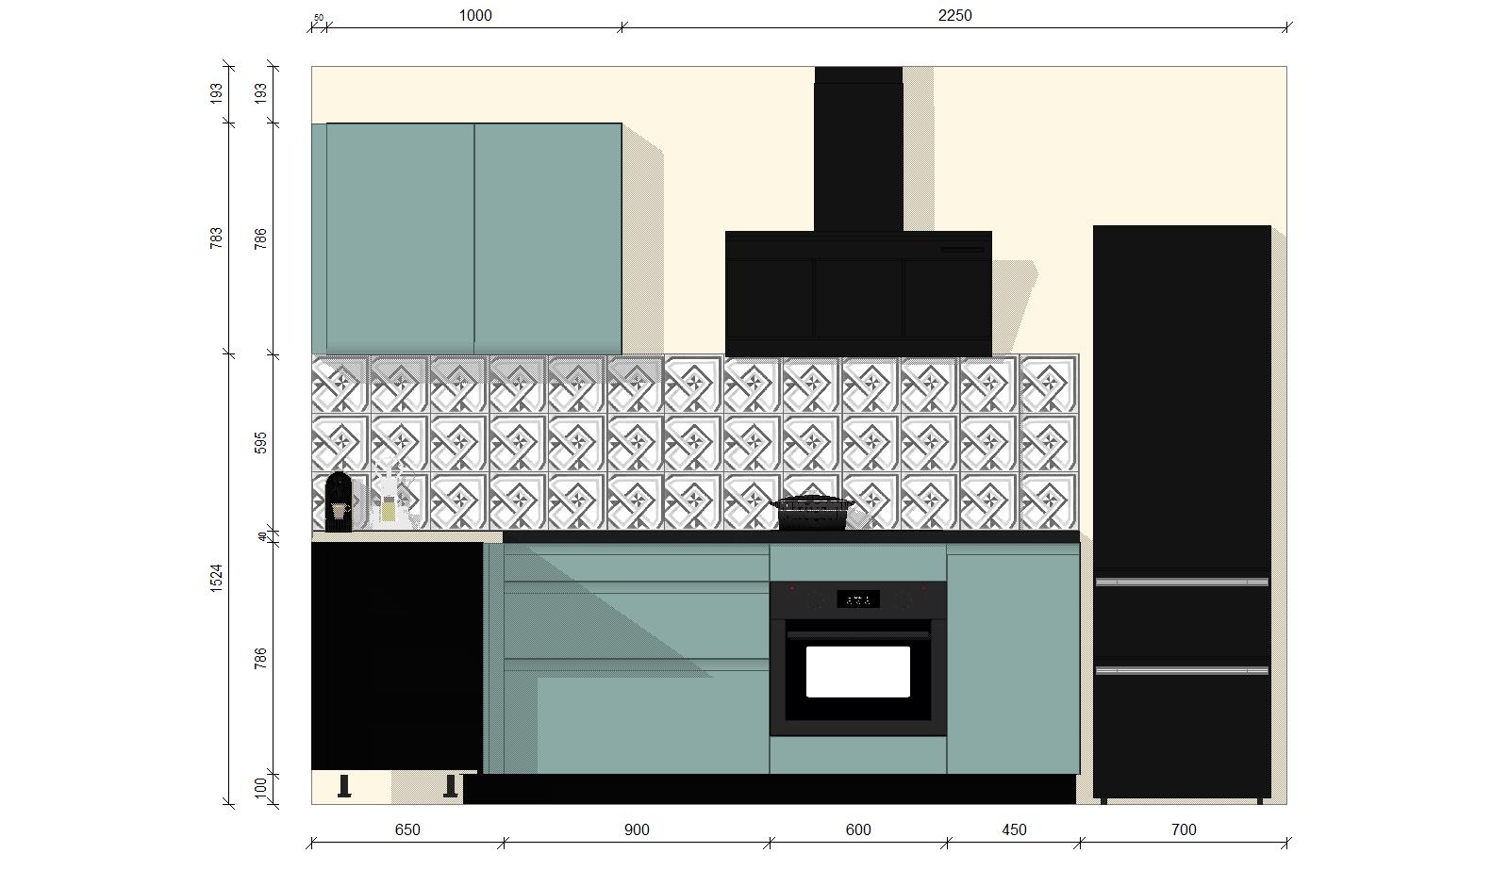Click the 2250 dimension label at top
Screen dimensions: 1509x870
[954, 15]
